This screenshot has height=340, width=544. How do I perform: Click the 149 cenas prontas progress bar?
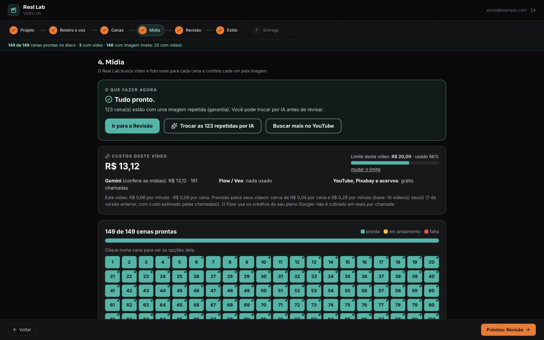pyautogui.click(x=272, y=240)
